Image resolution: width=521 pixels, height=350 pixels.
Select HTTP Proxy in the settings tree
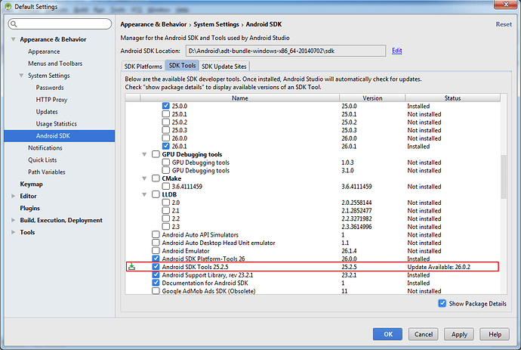[51, 100]
